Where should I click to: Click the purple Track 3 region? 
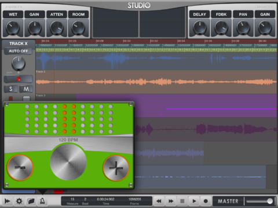click(176, 106)
